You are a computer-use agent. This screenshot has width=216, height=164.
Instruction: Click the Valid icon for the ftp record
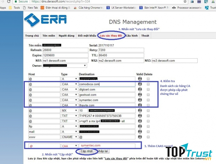tap(140, 126)
